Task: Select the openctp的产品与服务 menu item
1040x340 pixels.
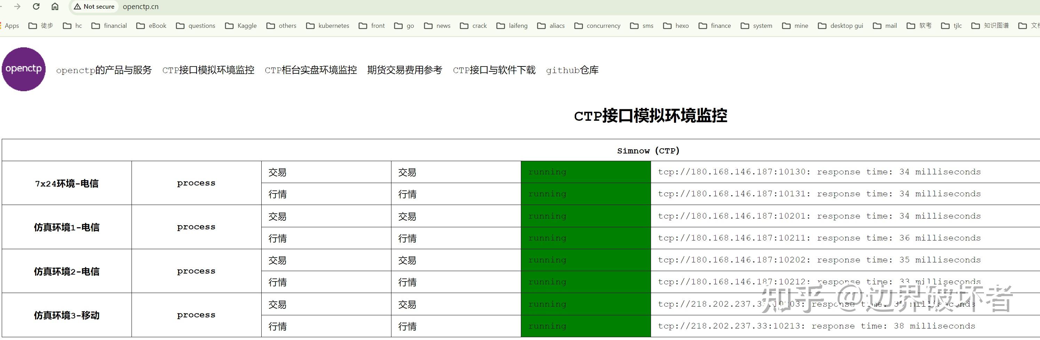Action: point(104,70)
